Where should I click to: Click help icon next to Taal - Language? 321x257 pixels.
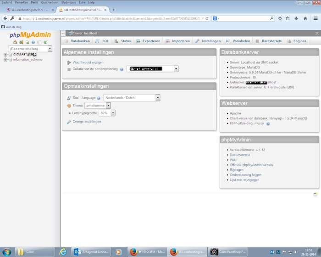[x=99, y=98]
